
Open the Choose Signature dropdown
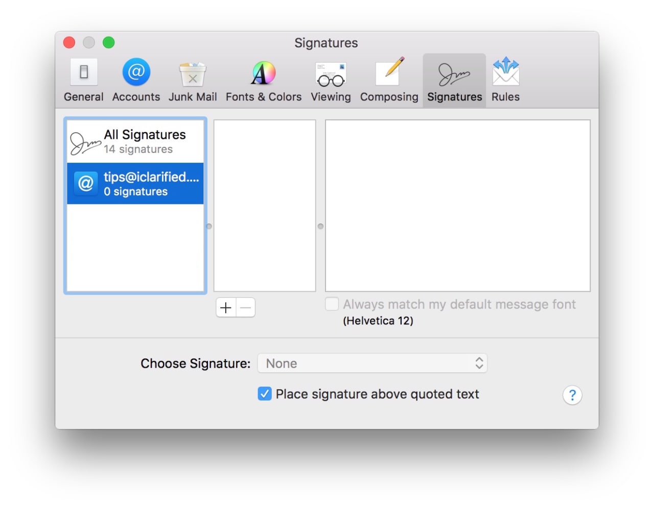[372, 363]
